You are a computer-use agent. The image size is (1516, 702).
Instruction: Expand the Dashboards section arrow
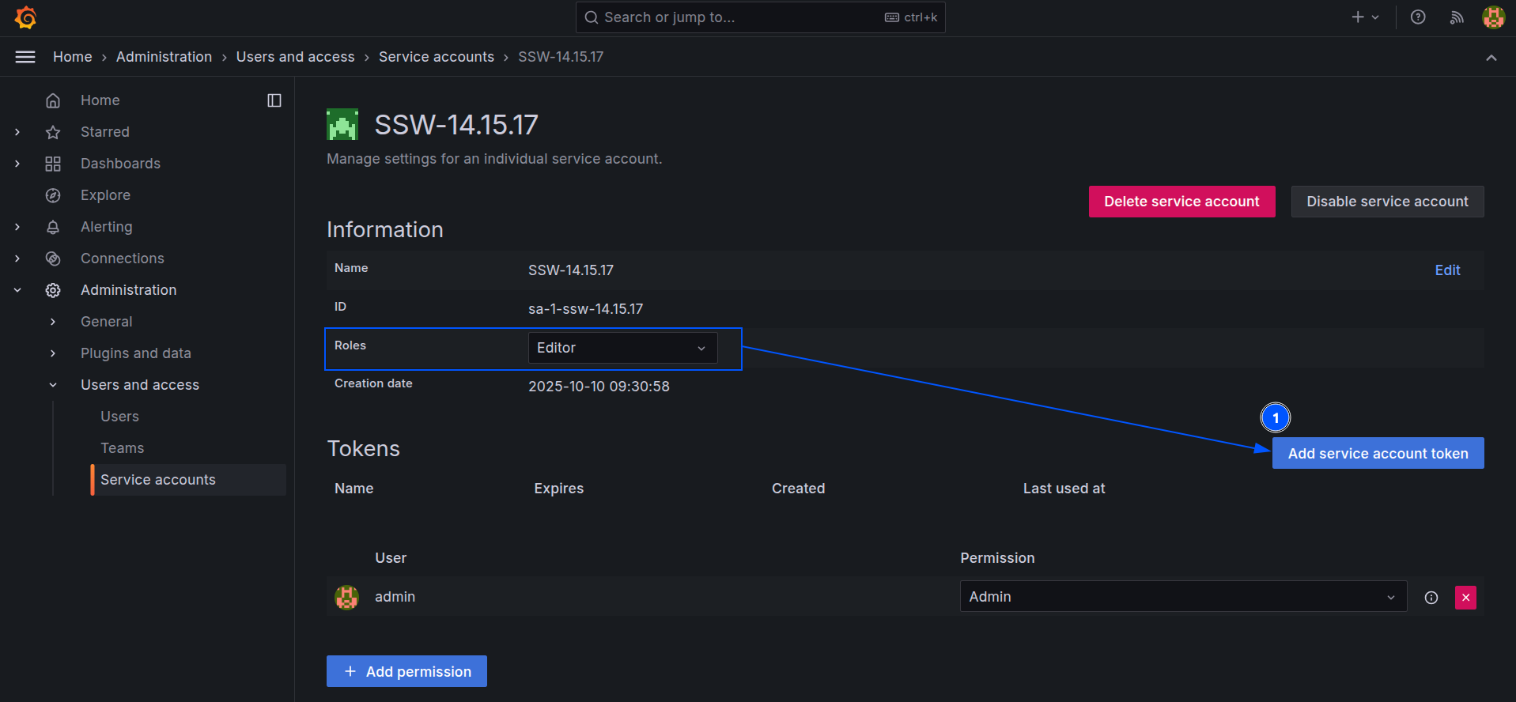[17, 164]
